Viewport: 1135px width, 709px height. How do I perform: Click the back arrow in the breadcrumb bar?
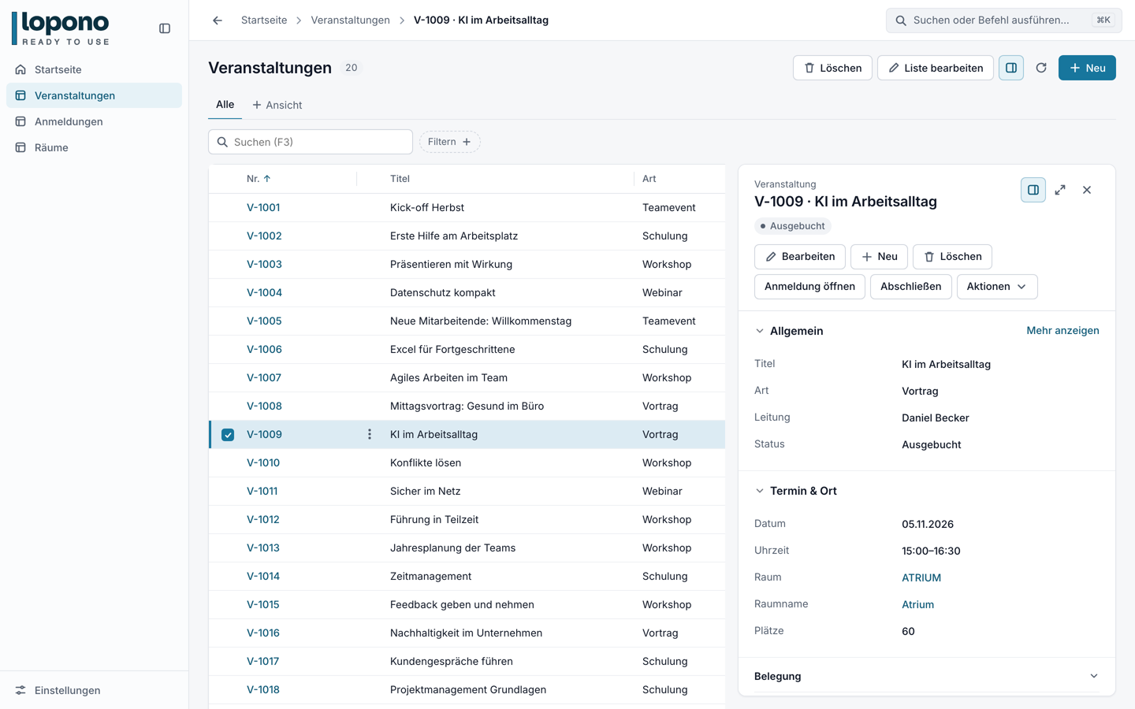(x=218, y=20)
